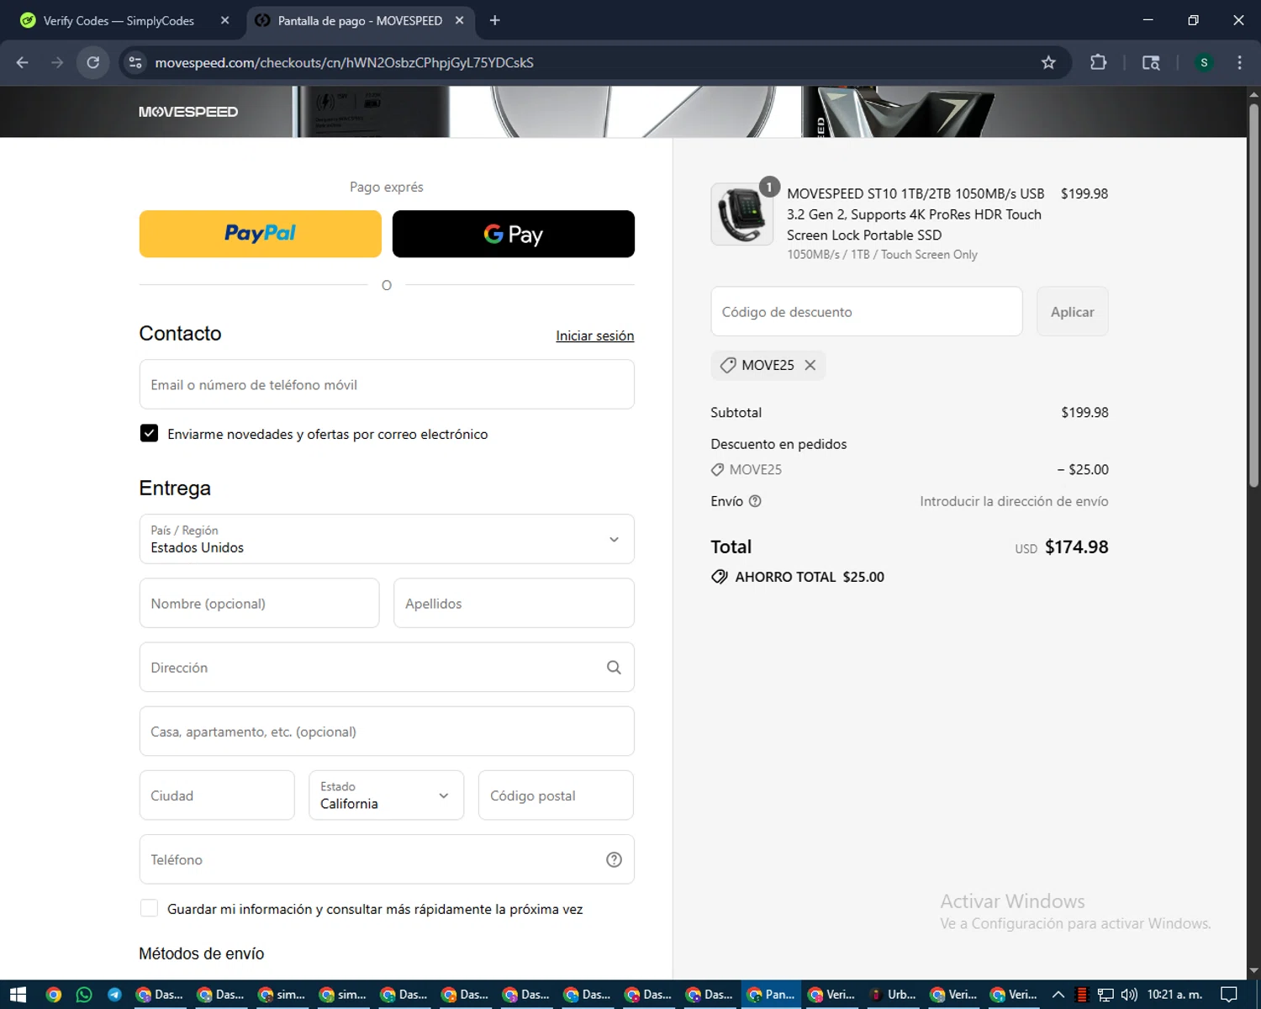Screen dimensions: 1261x1009
Task: Open the País / Región dropdown
Action: click(x=387, y=539)
